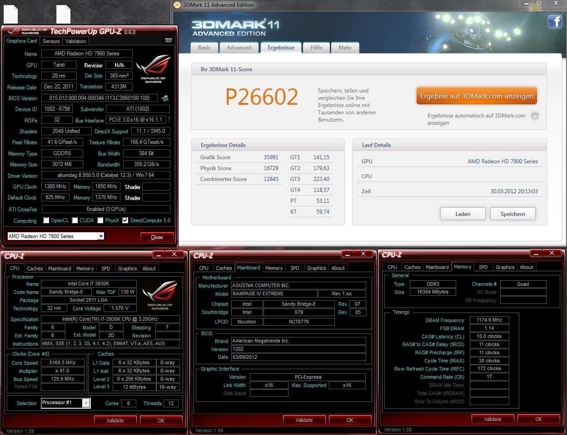Click the ROG logo in the GPU-Z window

154,68
